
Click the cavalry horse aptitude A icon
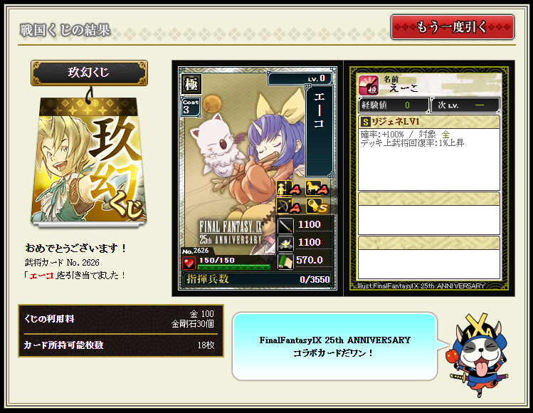[317, 189]
